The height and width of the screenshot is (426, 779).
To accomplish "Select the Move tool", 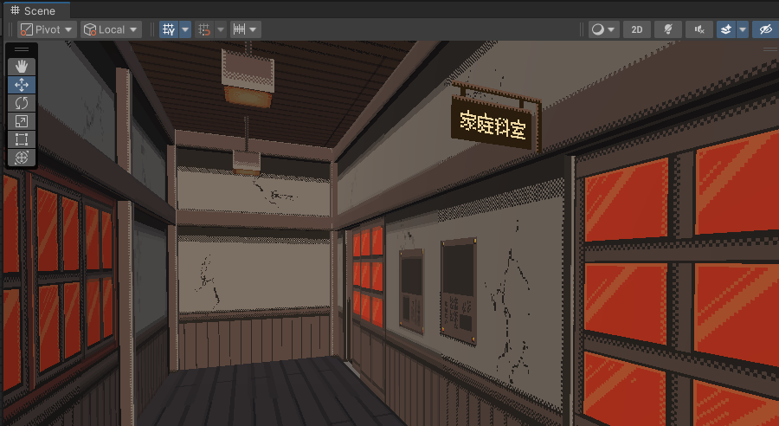I will (22, 84).
